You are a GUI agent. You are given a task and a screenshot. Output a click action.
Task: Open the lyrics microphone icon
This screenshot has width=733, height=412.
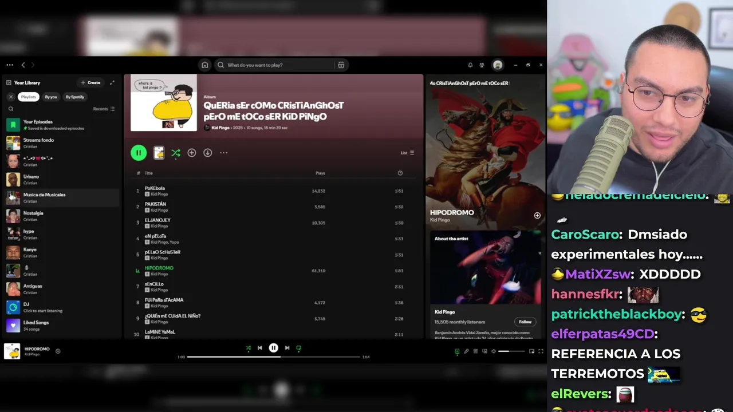pos(466,351)
